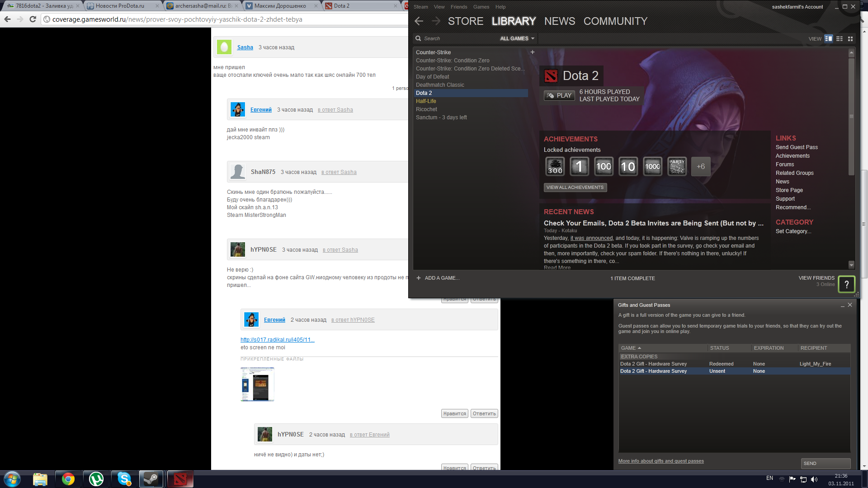868x488 pixels.
Task: Open the attached screenshot thumbnail in comment
Action: coord(257,384)
